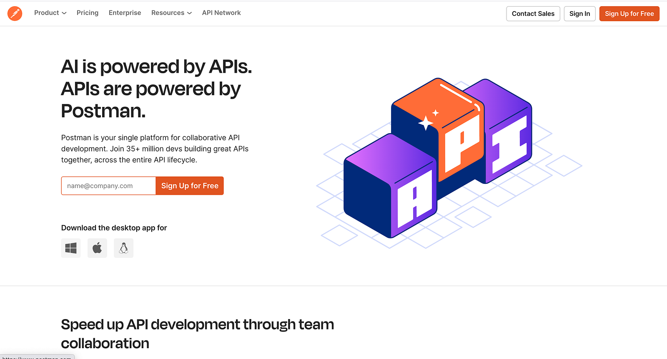Expand the Product dropdown menu
This screenshot has width=667, height=359.
[x=50, y=13]
